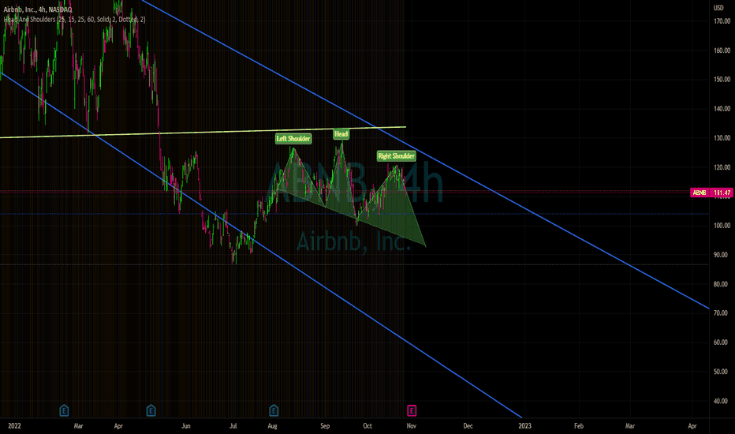
Task: Click the Feb time axis label
Action: [579, 426]
